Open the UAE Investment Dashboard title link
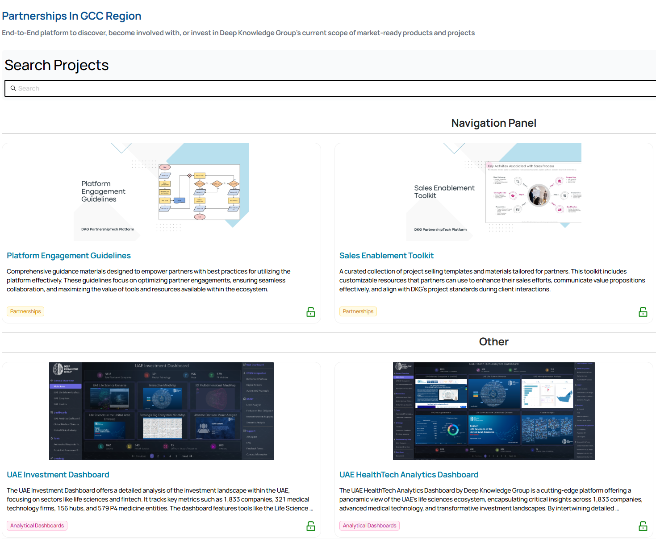Viewport: 656px width, 539px height. tap(58, 475)
